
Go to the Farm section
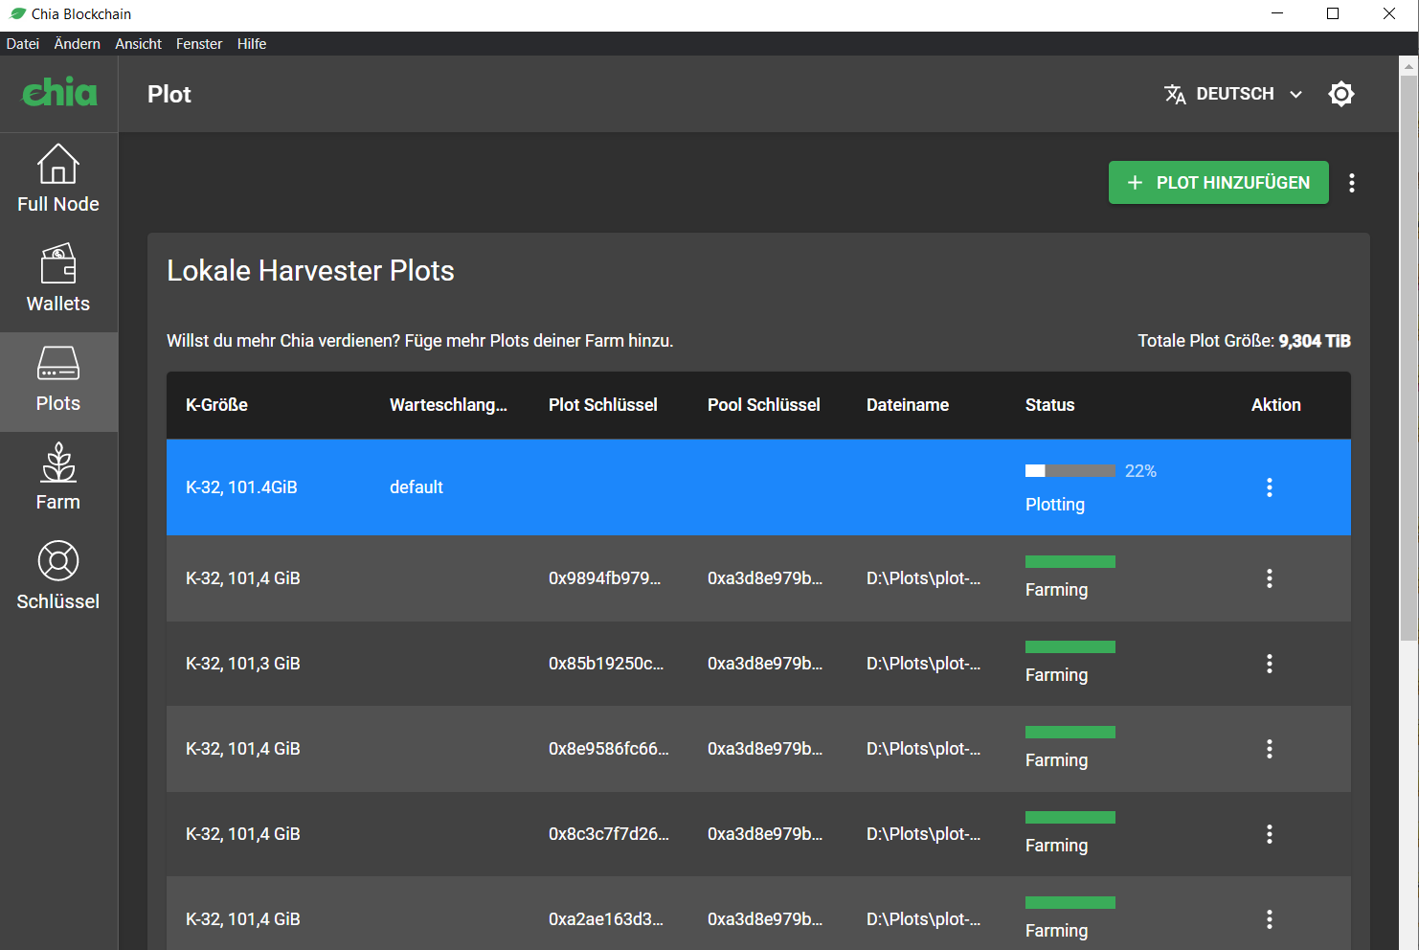click(x=58, y=478)
